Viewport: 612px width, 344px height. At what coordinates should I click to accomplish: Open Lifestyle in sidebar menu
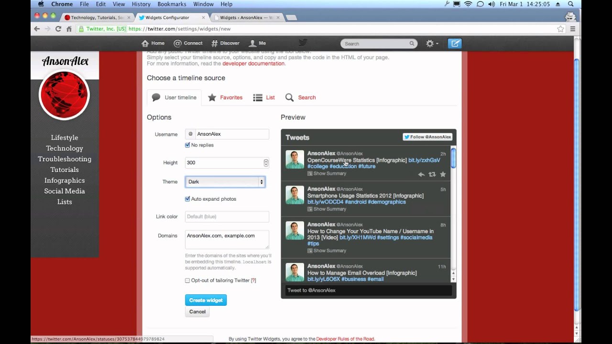(x=65, y=138)
